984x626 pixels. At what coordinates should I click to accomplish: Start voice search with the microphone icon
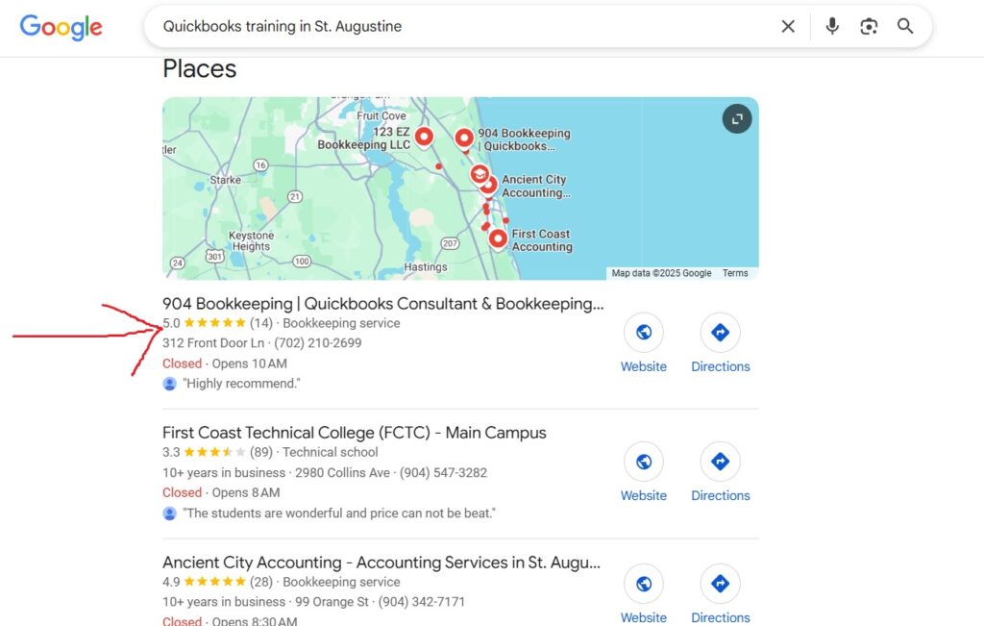click(832, 26)
